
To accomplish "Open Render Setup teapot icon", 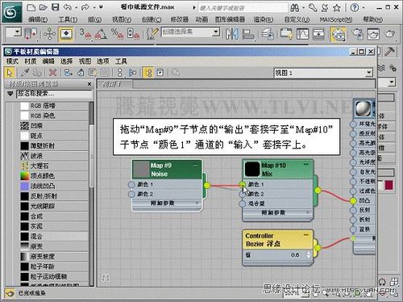I will (358, 34).
